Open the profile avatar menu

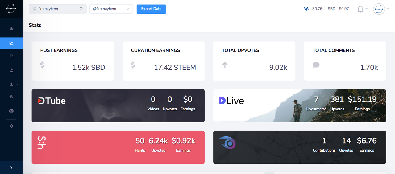[379, 9]
